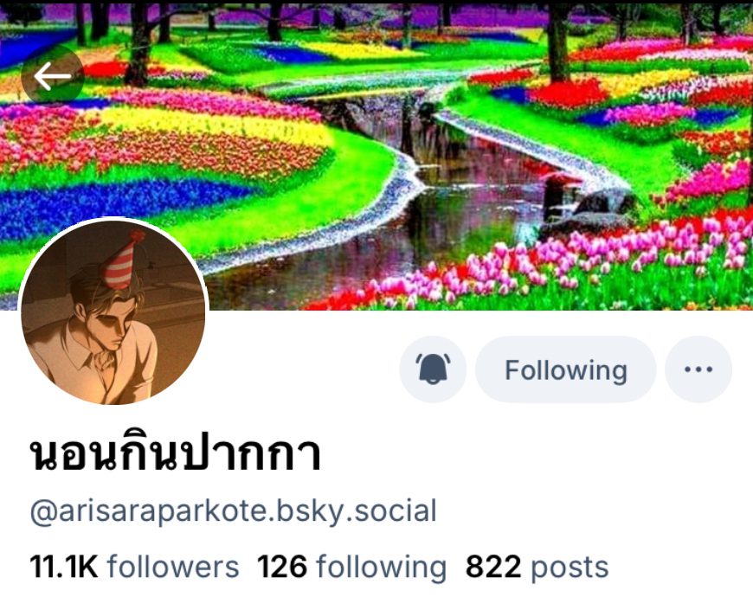753x597 pixels.
Task: View the 11.1K followers list
Action: [134, 567]
